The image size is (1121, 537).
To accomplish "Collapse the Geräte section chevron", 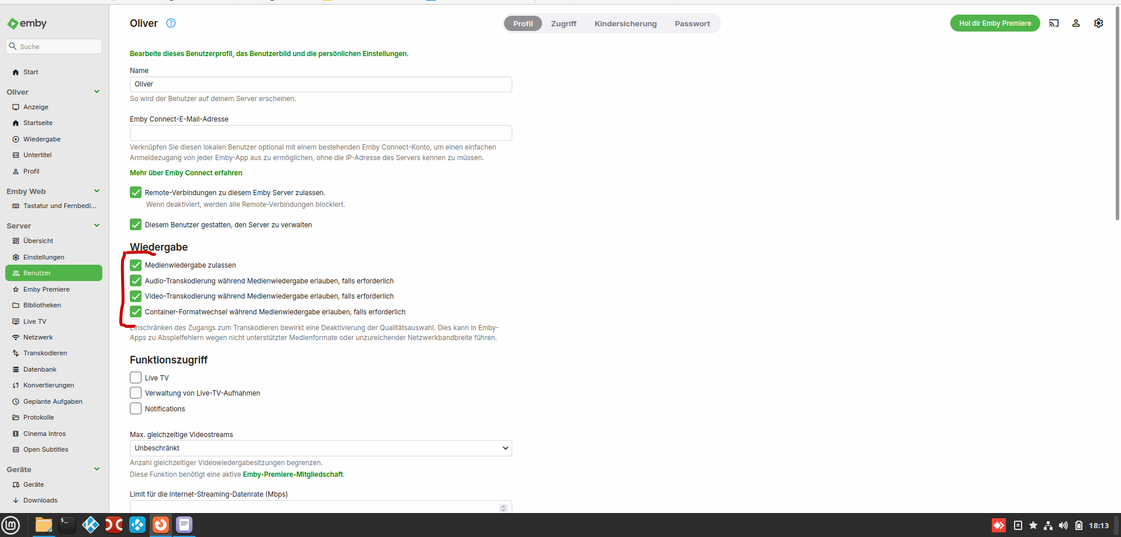I will (x=97, y=469).
